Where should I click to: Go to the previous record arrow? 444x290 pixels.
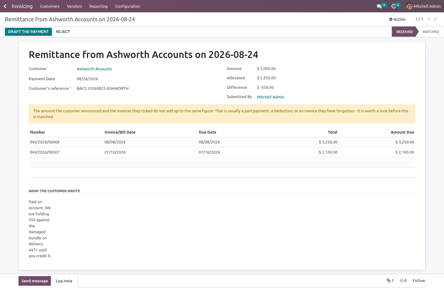pos(429,19)
